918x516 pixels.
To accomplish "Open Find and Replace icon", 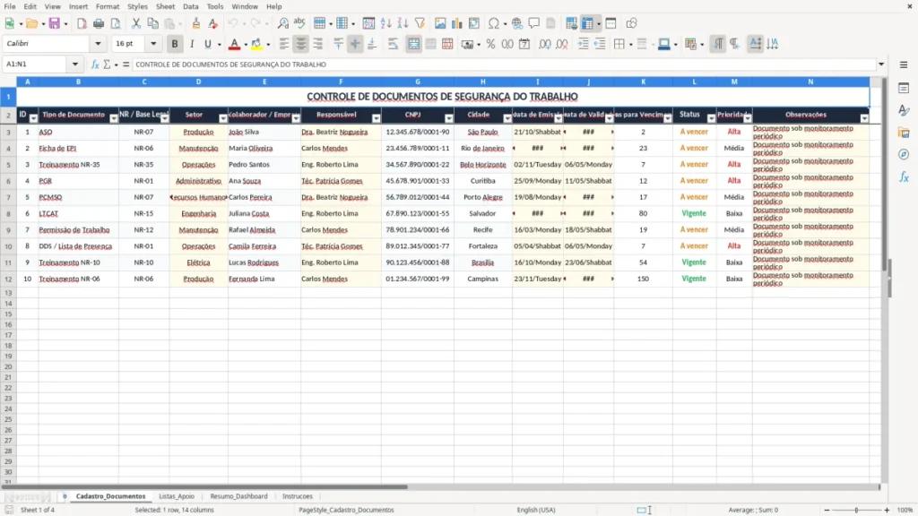I will pyautogui.click(x=282, y=23).
